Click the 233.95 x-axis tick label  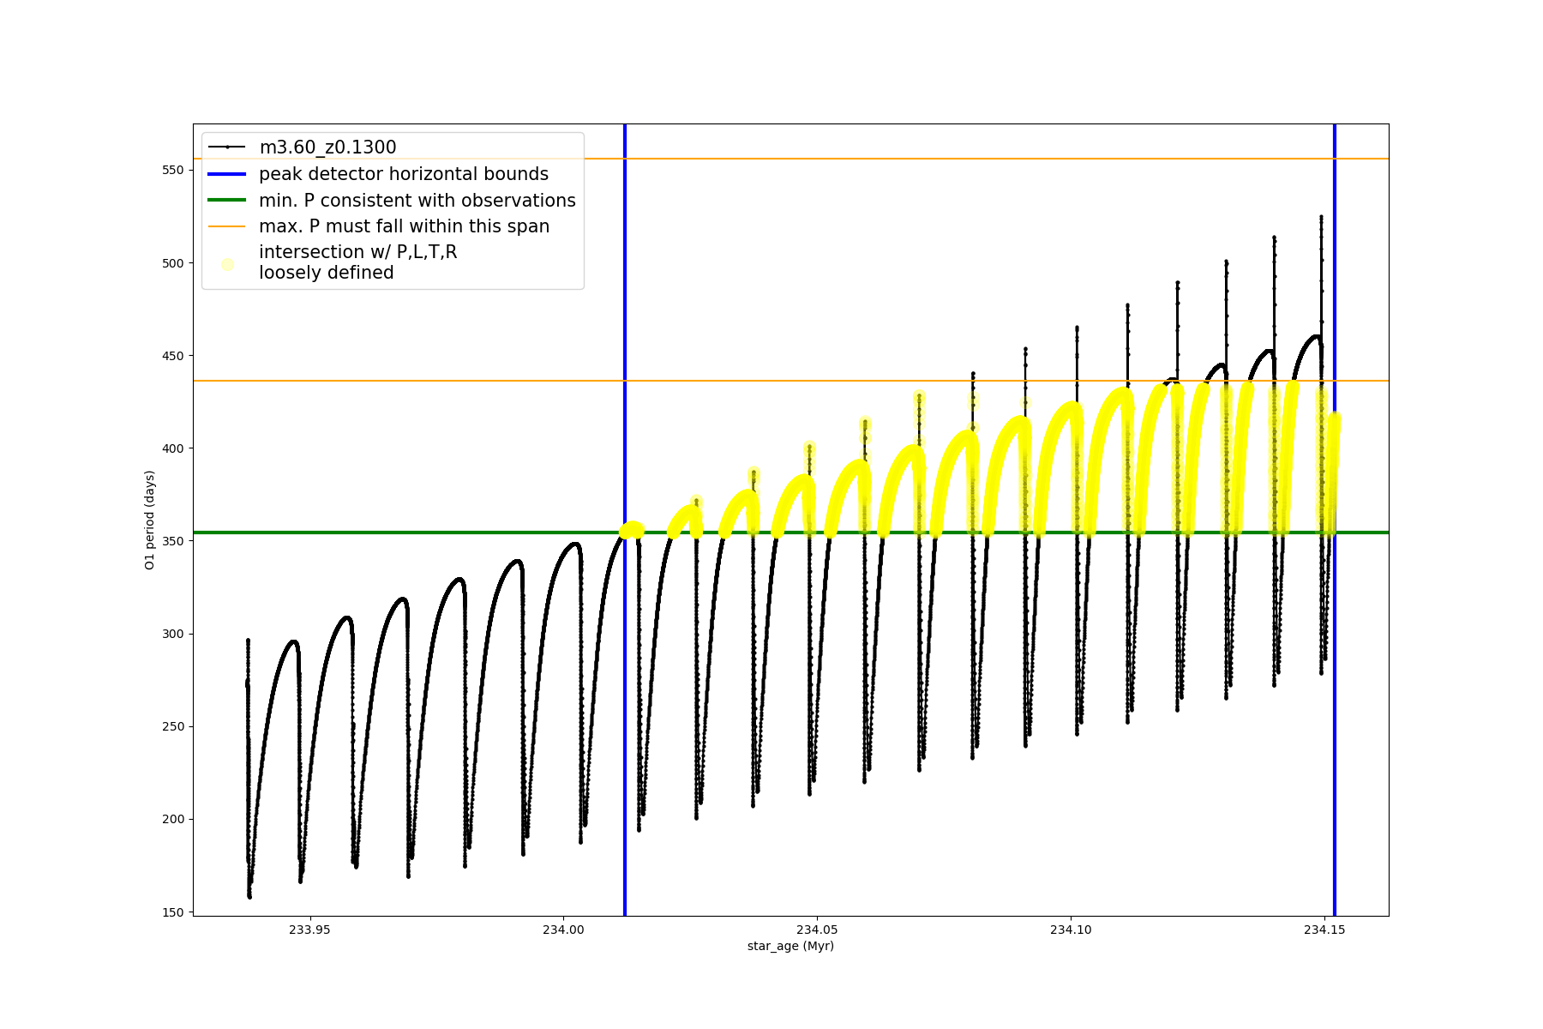309,930
